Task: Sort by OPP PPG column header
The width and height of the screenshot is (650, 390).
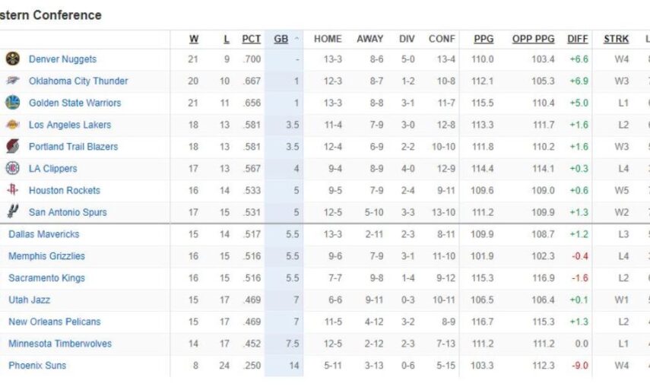Action: click(x=533, y=39)
